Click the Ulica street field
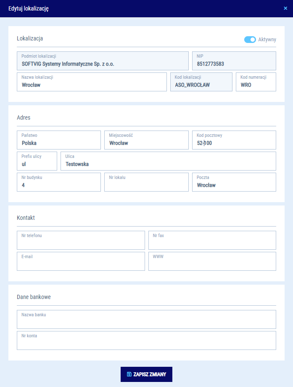Image resolution: width=293 pixels, height=387 pixels. coord(168,161)
